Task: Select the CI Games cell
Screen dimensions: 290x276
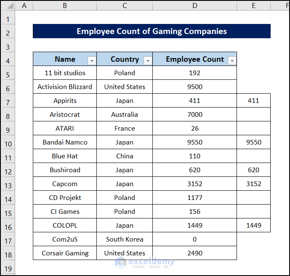Action: (x=65, y=211)
